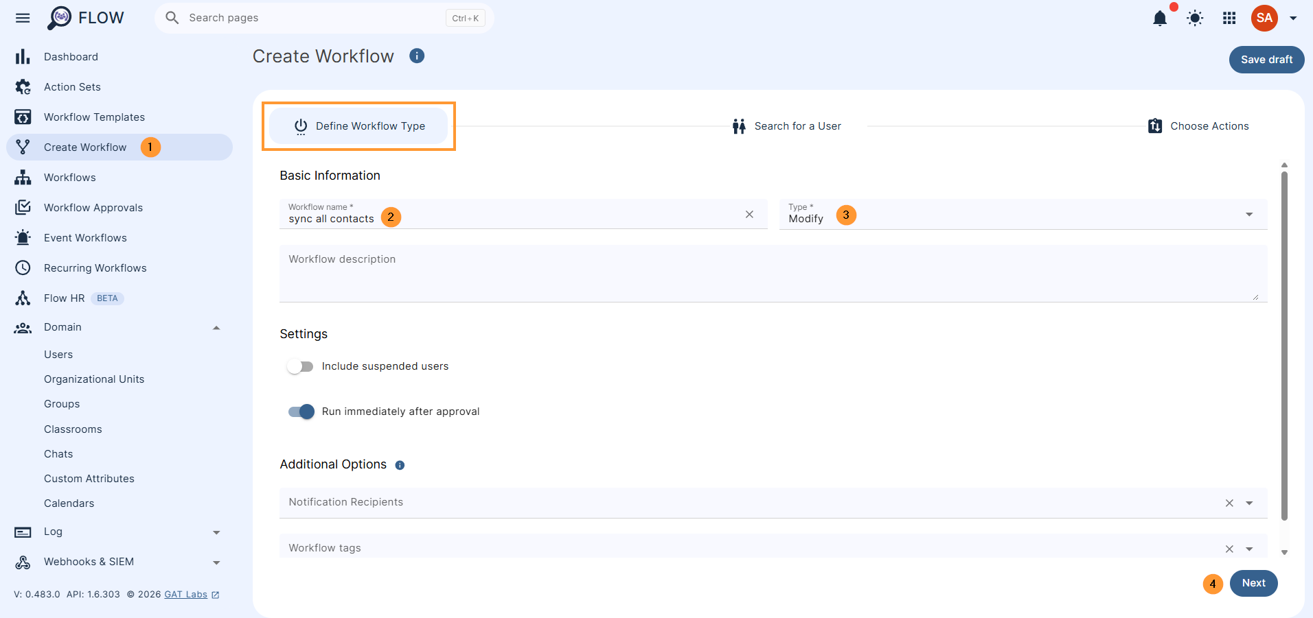Image resolution: width=1313 pixels, height=618 pixels.
Task: Click the form's vertical scrollbar thumb
Action: [x=1284, y=346]
